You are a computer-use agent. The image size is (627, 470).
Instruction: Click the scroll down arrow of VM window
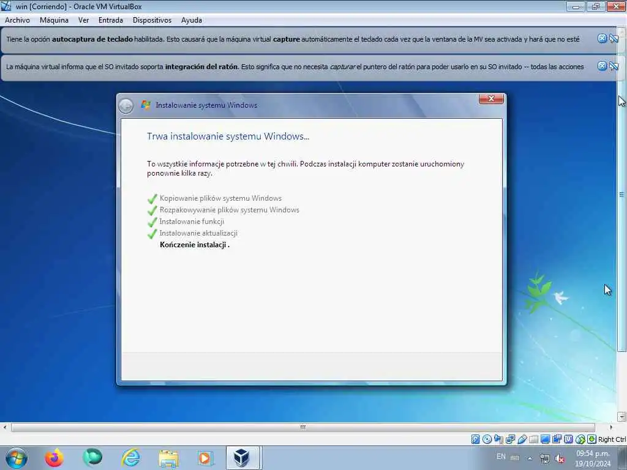click(621, 417)
